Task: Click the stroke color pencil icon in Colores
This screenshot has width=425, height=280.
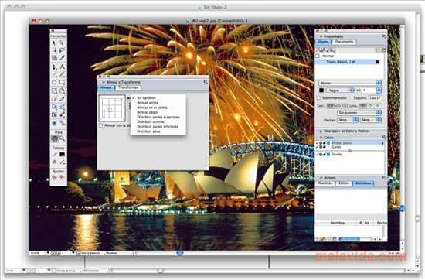Action: tap(55, 155)
